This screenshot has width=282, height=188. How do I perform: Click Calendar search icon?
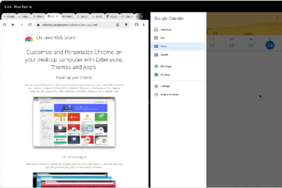(278, 18)
